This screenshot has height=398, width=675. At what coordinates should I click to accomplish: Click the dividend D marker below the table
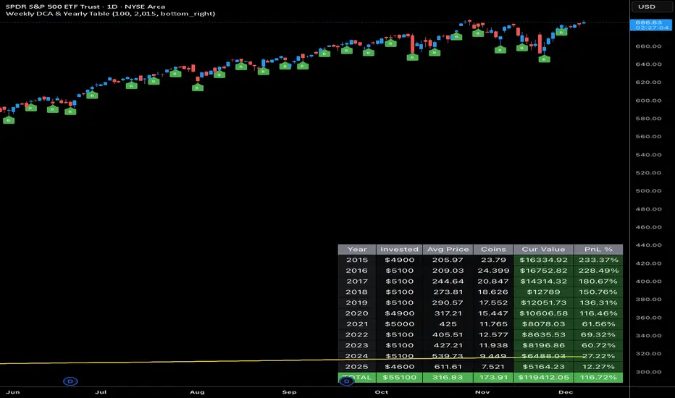[346, 380]
